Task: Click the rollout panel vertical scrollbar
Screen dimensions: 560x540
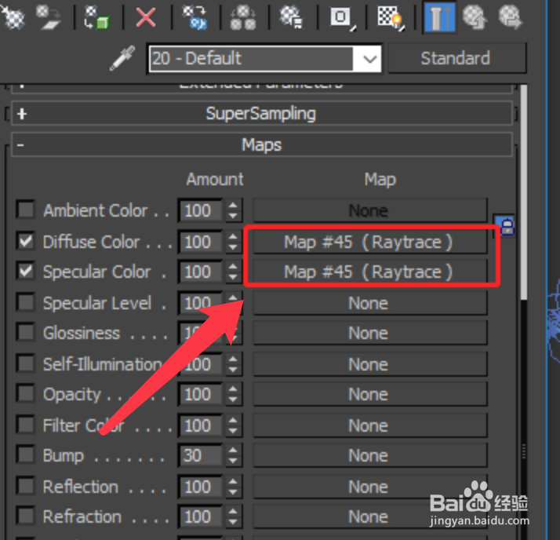Action: [524, 193]
